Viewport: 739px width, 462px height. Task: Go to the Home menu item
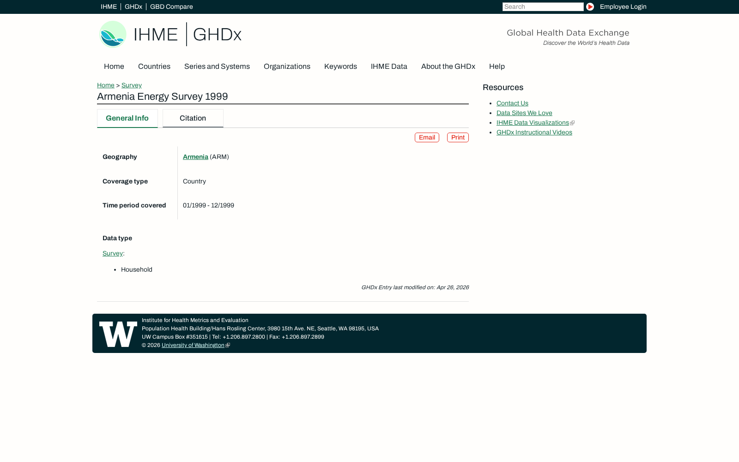coord(114,67)
